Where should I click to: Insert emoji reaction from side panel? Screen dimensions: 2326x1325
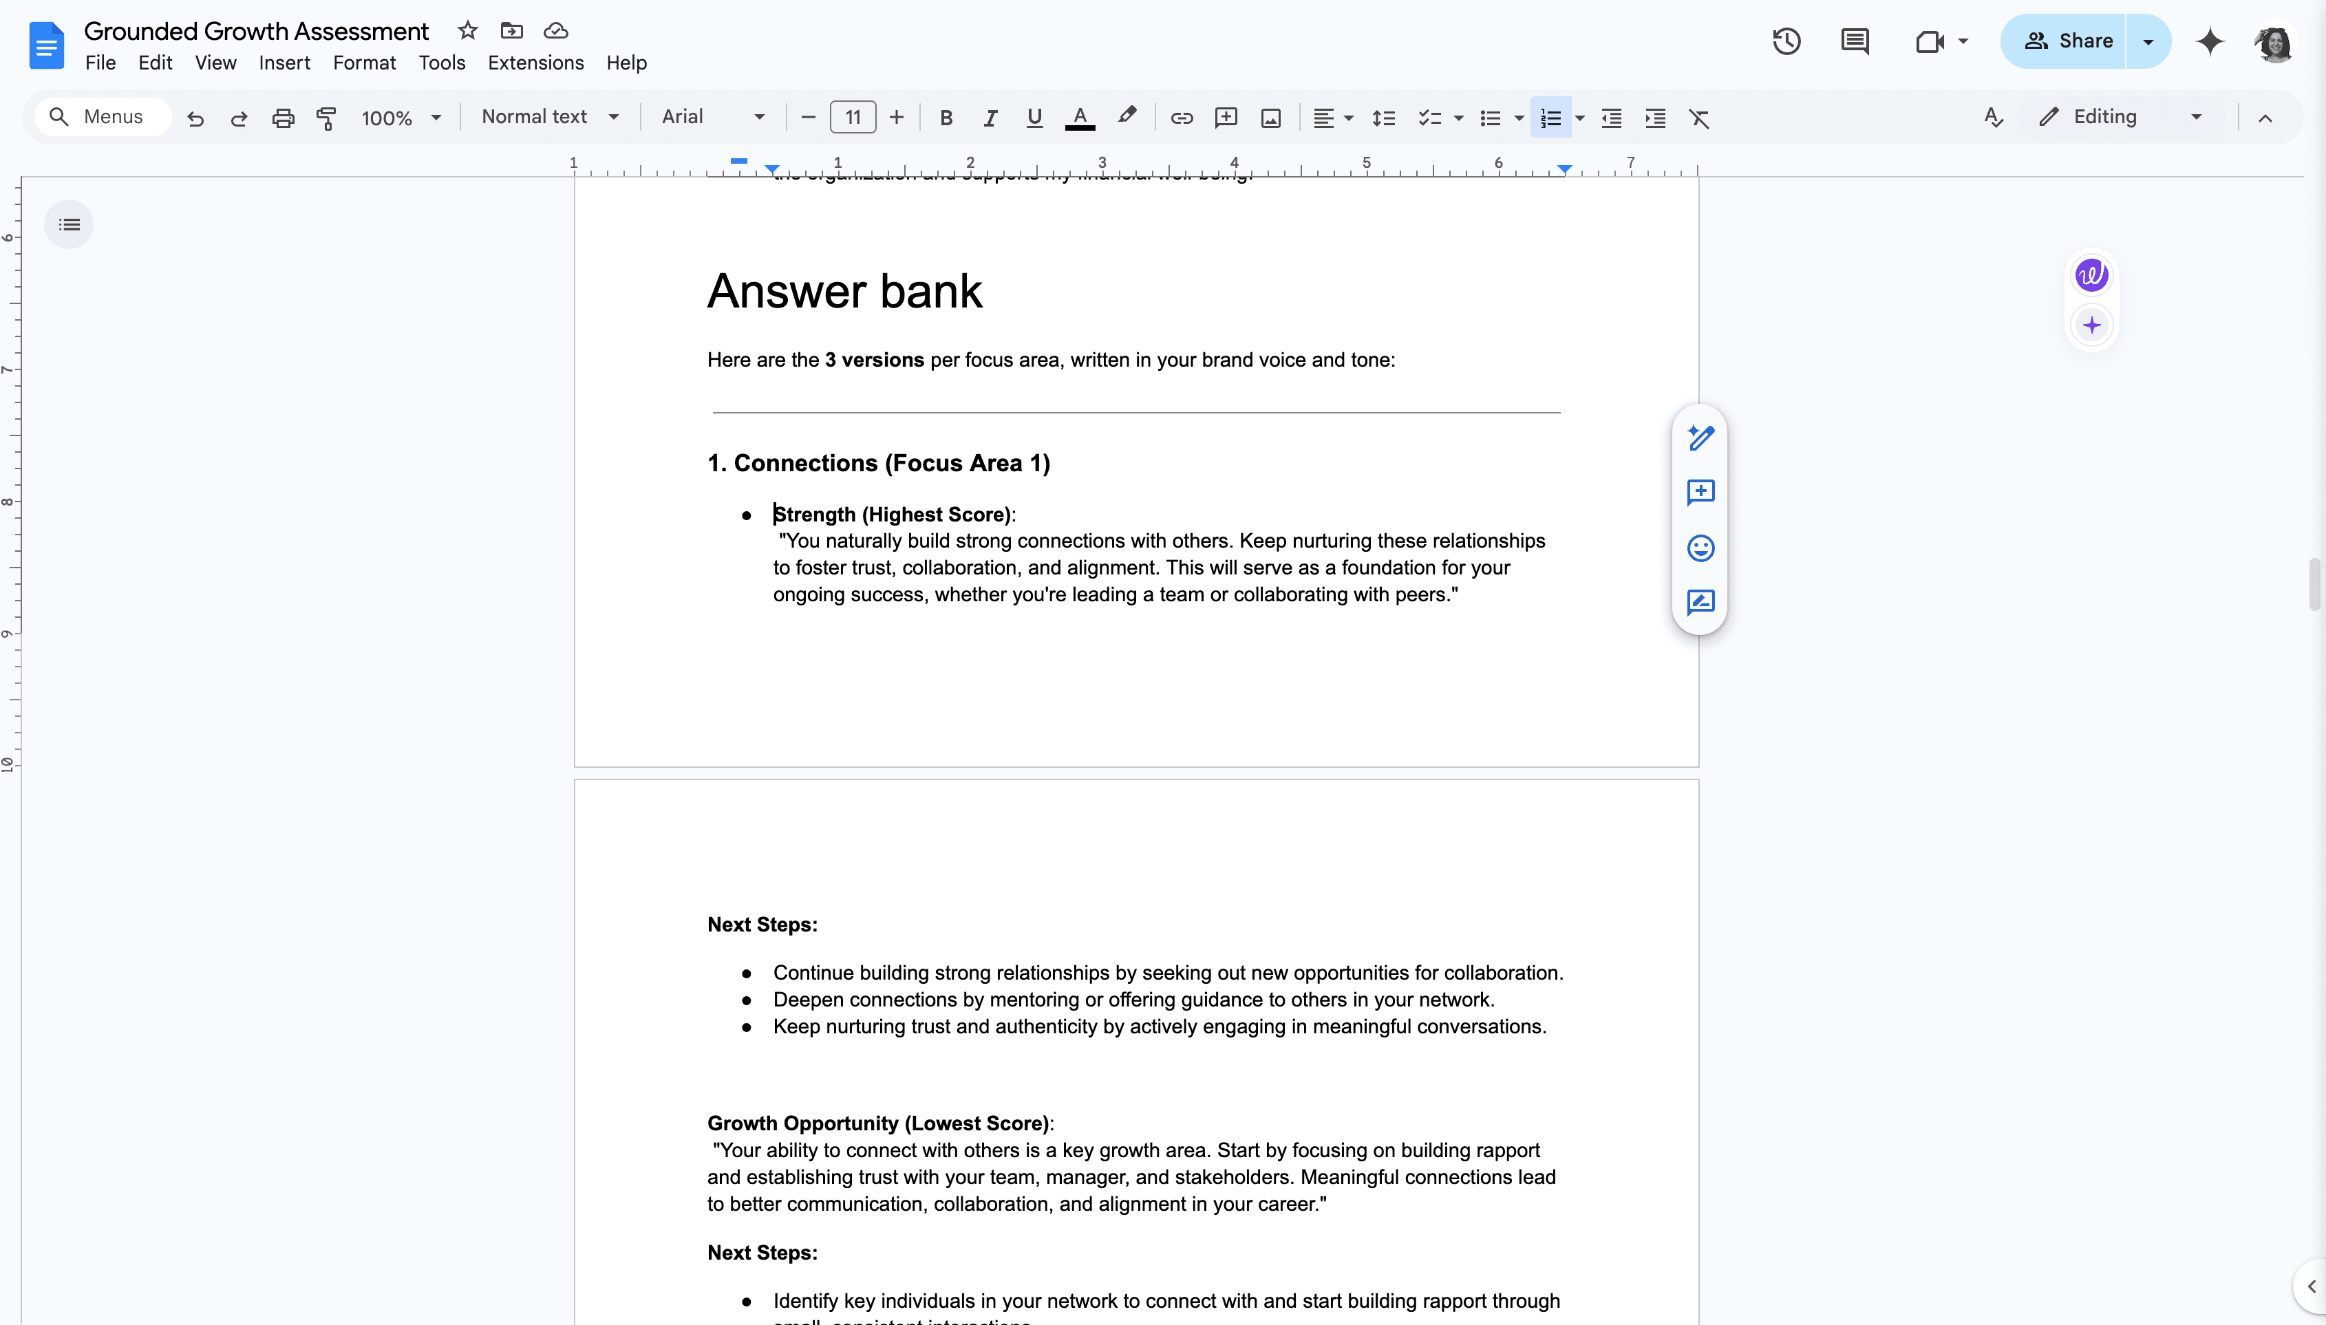1700,548
